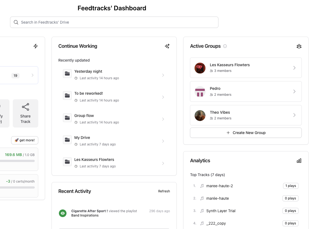
Task: Click the rocket icon on get more button
Action: (17, 140)
